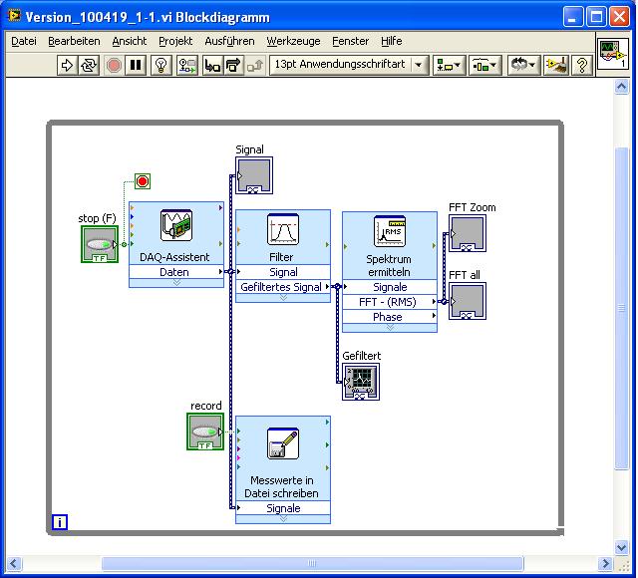Viewport: 638px width, 578px height.
Task: Click the VI icon pane at top right
Action: coord(614,54)
